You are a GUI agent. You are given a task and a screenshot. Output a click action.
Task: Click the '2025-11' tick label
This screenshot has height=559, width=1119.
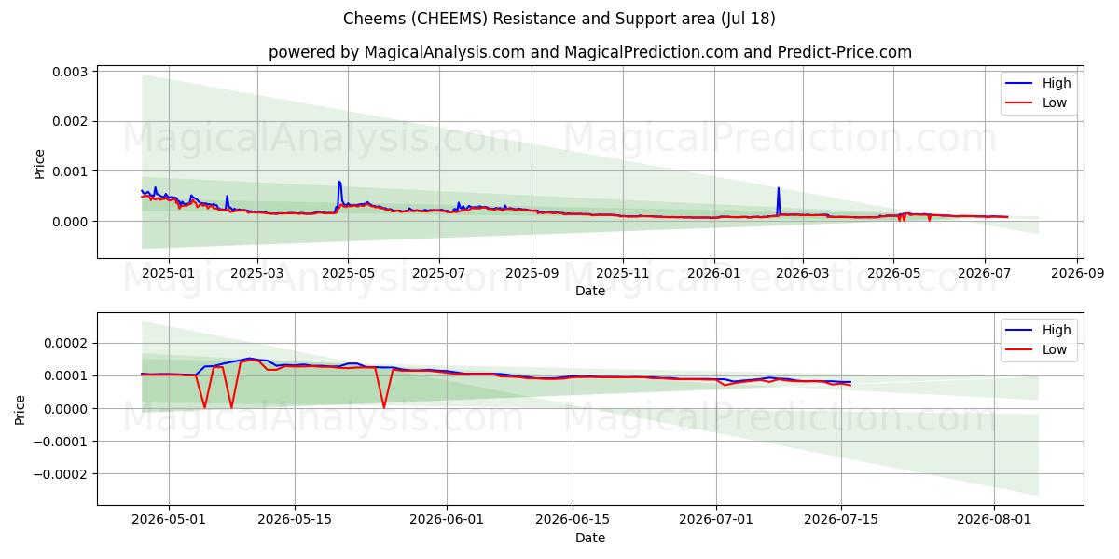(624, 273)
